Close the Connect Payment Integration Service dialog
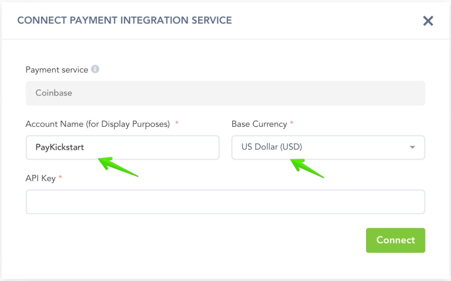This screenshot has height=281, width=451. coord(428,21)
